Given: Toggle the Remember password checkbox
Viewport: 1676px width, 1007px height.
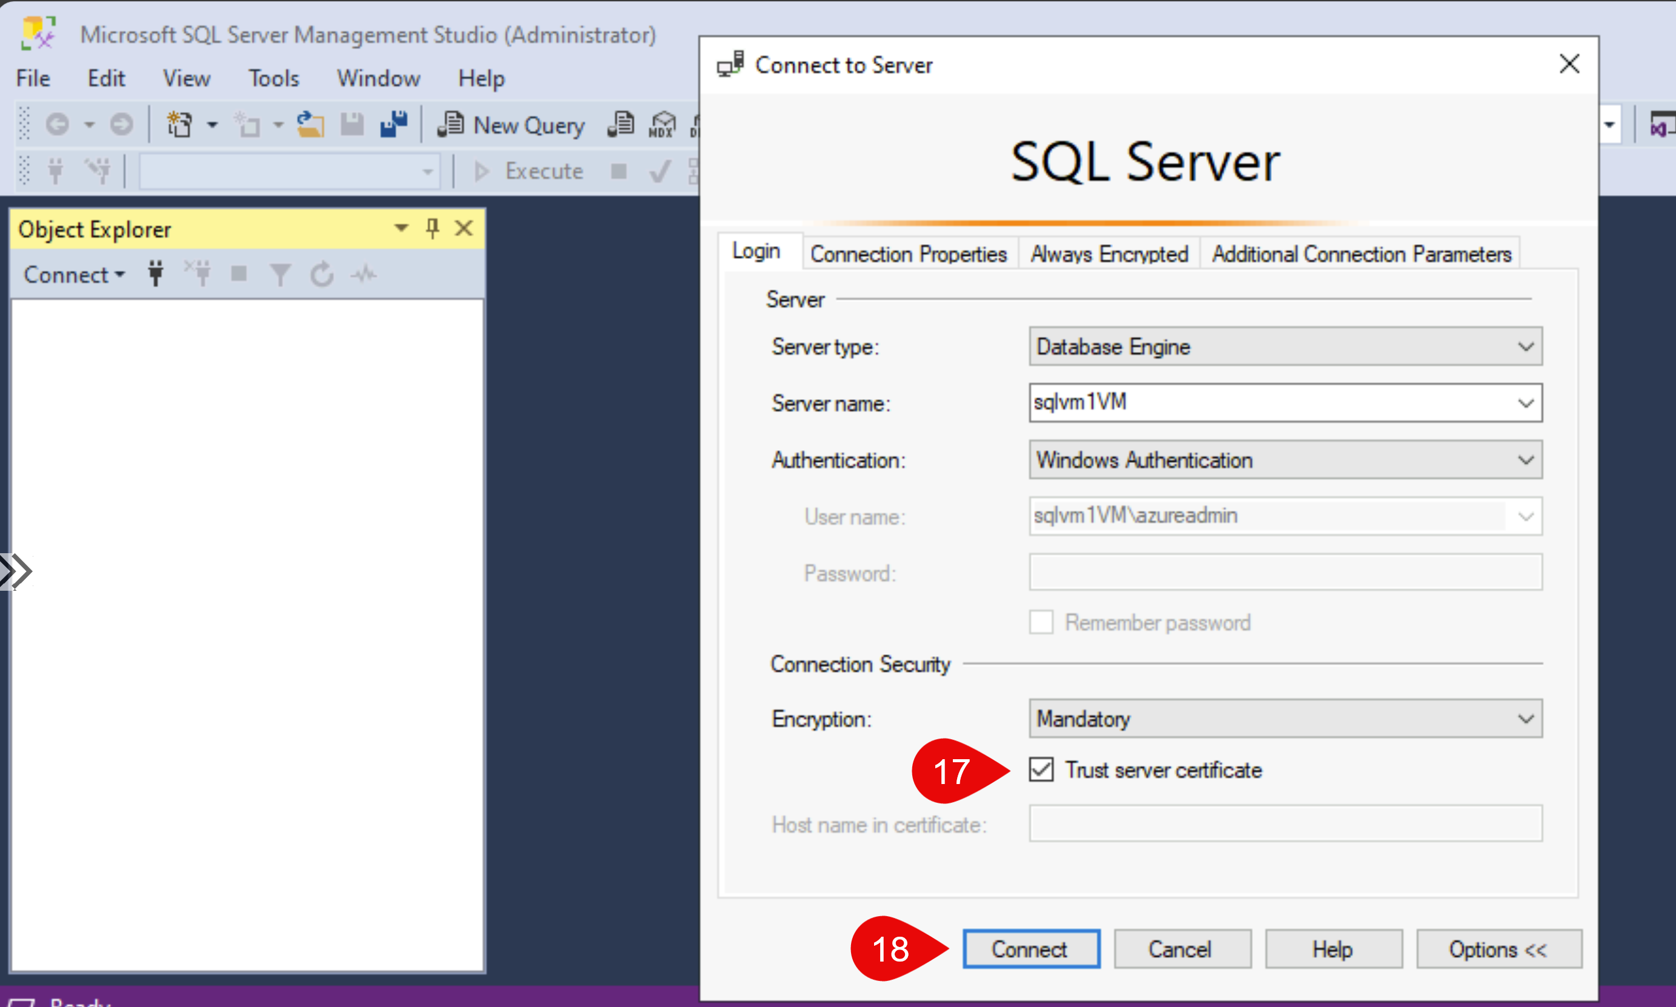Looking at the screenshot, I should (x=1041, y=622).
